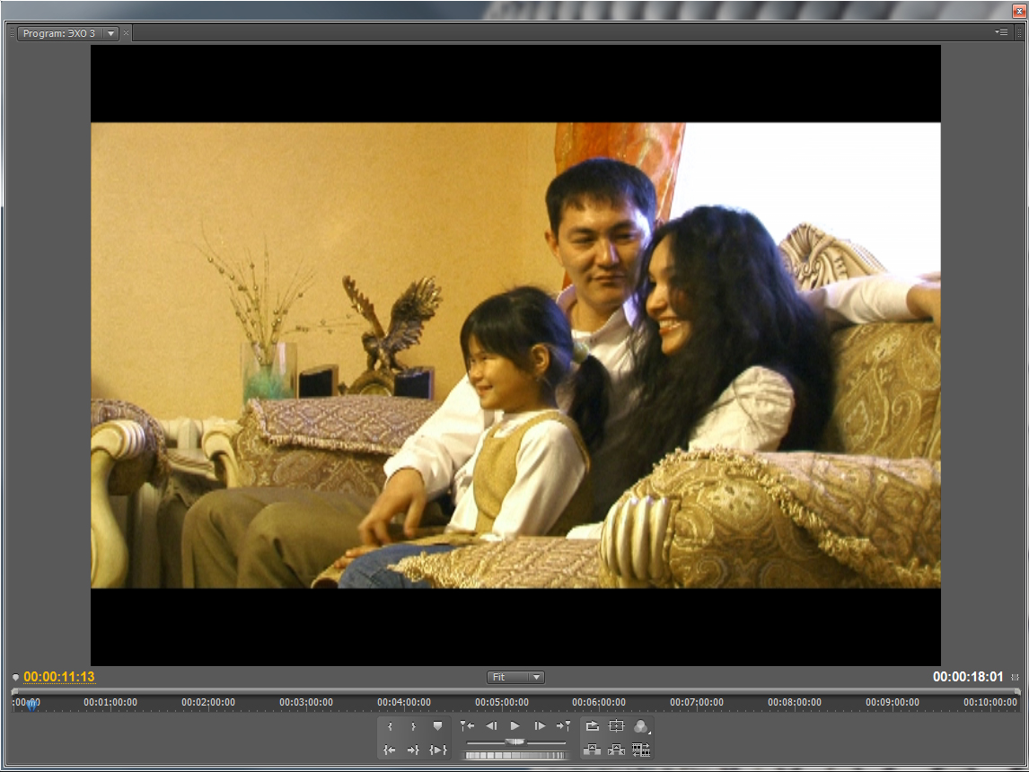Step forward one frame
The height and width of the screenshot is (772, 1029).
(540, 726)
